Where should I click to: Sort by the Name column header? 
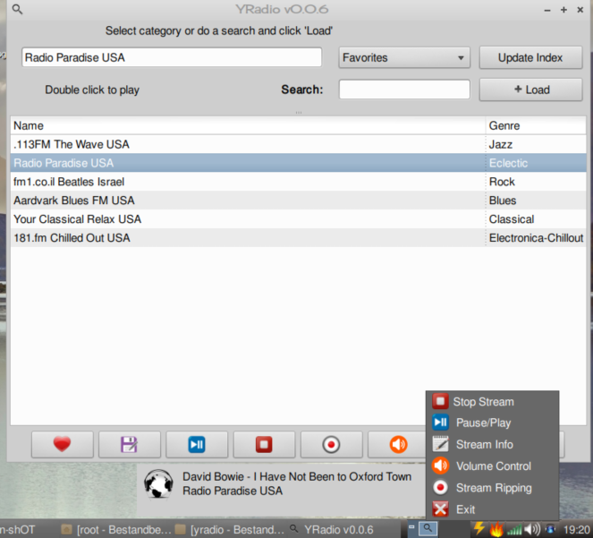[248, 125]
